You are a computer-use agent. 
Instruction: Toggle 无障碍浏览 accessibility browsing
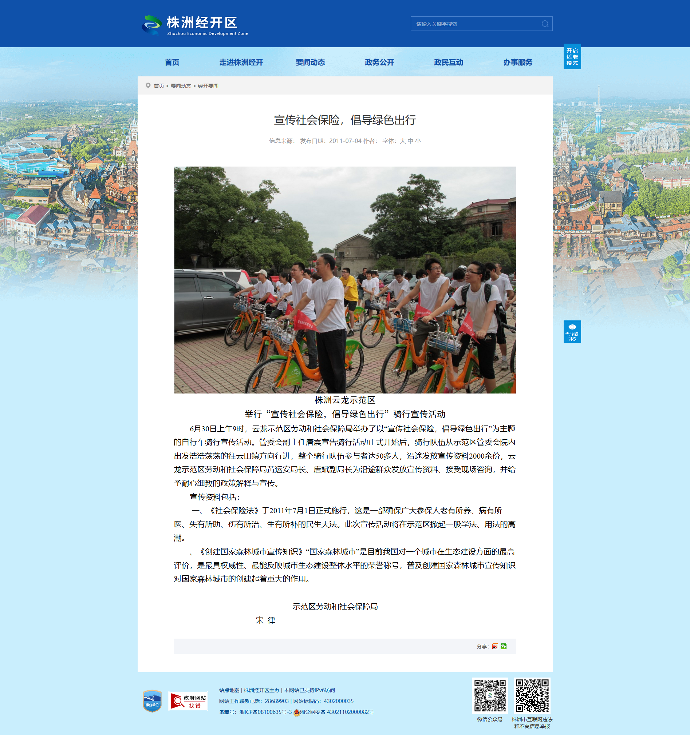(572, 332)
